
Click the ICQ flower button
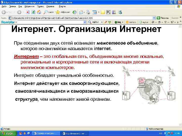click(118, 22)
